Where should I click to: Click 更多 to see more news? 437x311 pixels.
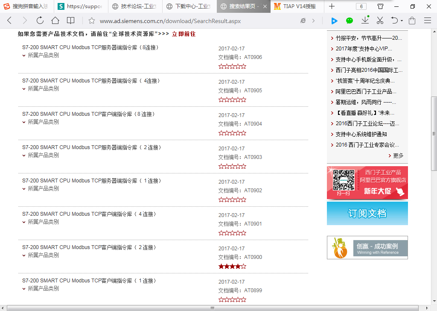point(397,155)
